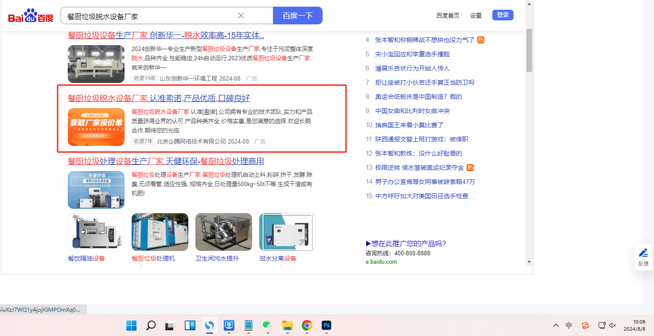Viewport: 654px width, 336px height.
Task: Open Google Chrome from the taskbar
Action: pyautogui.click(x=307, y=326)
